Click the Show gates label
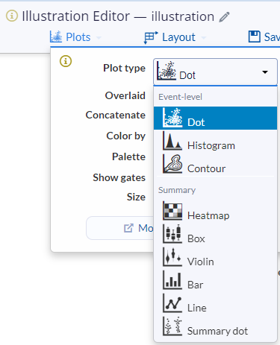The image size is (280, 345). coord(119,177)
